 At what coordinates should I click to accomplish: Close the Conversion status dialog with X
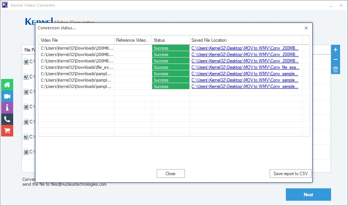306,28
